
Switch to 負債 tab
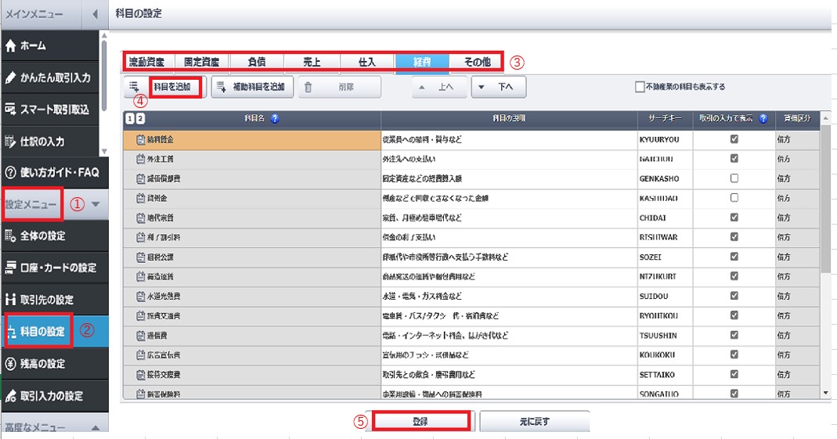coord(257,62)
